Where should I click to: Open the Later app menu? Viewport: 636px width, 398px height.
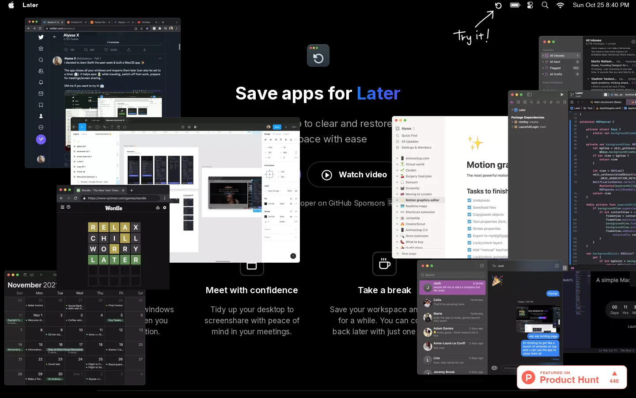[30, 5]
